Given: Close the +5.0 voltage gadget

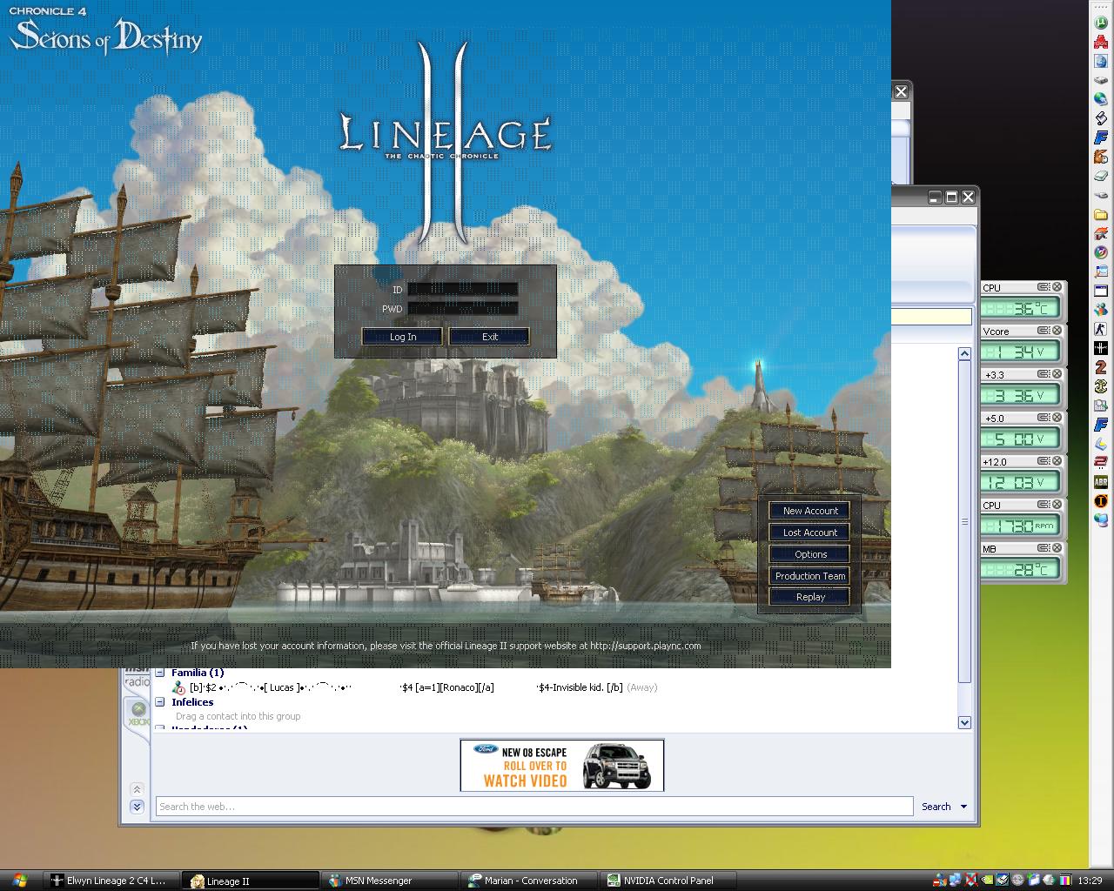Looking at the screenshot, I should click(1057, 418).
